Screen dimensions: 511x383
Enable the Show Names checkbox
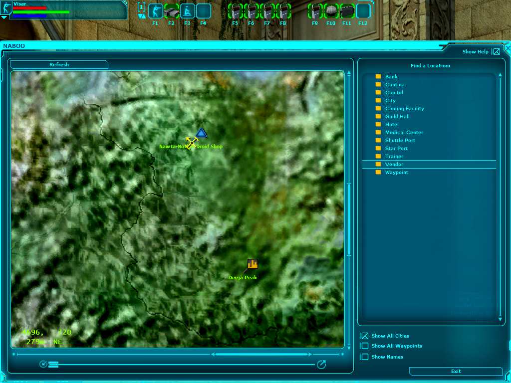point(365,357)
